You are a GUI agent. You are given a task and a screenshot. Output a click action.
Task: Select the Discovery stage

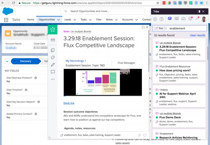coord(25,61)
